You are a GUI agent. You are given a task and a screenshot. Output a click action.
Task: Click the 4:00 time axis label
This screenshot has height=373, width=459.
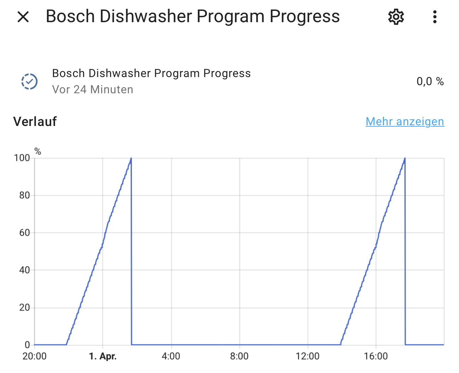pyautogui.click(x=171, y=356)
